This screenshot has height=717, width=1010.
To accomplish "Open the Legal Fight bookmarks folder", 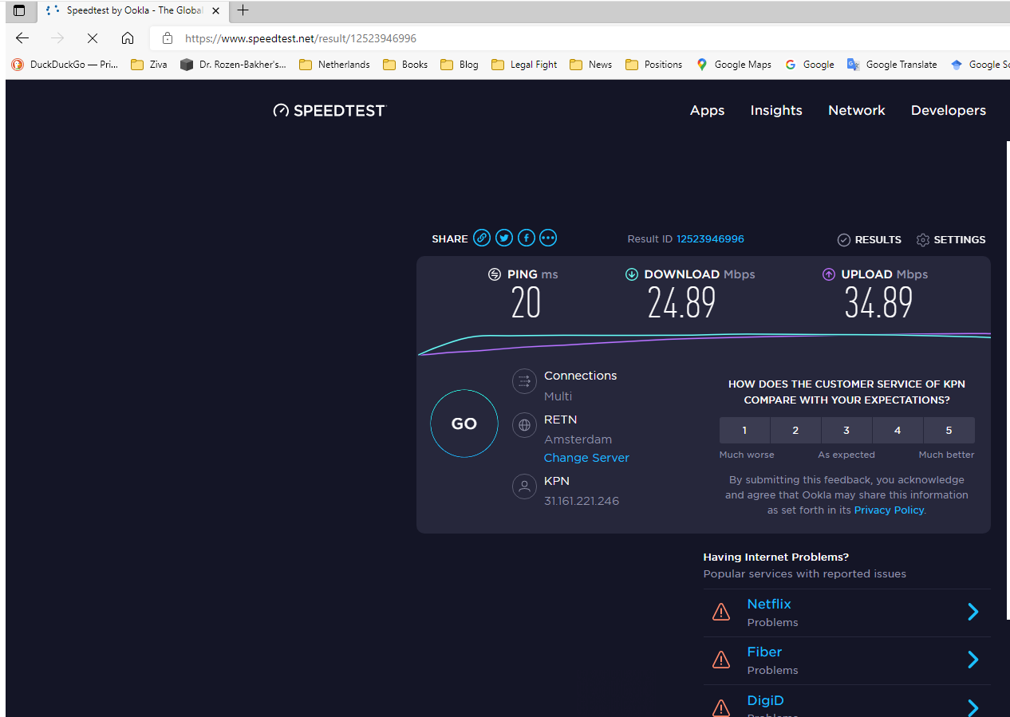I will [x=524, y=65].
